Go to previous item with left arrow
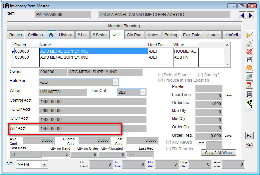 point(242,15)
